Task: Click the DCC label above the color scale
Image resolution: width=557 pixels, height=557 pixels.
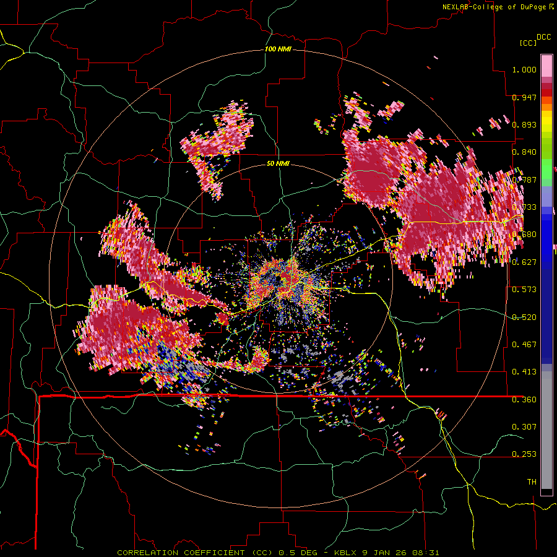Action: point(543,37)
